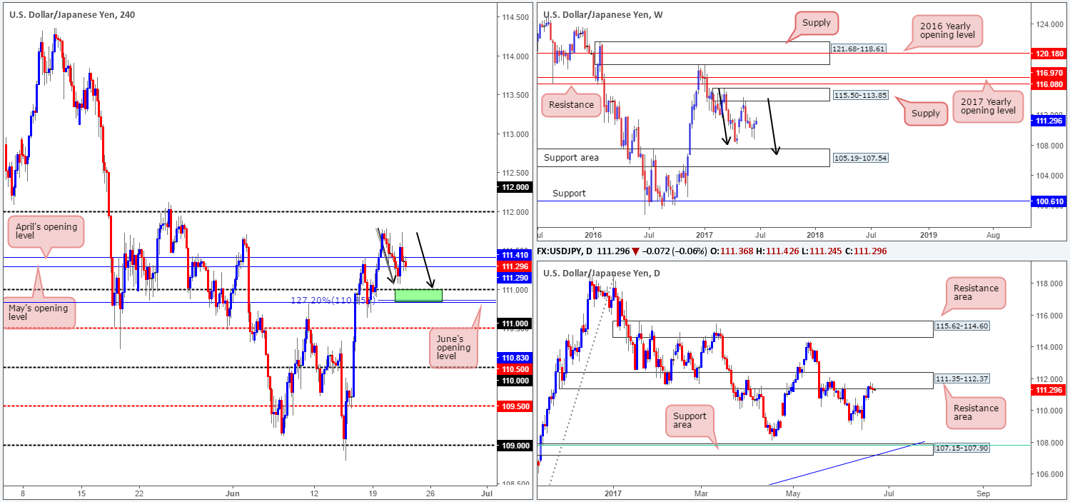Click the blue 110.830 price label
Image resolution: width=1070 pixels, height=502 pixels.
[x=513, y=357]
